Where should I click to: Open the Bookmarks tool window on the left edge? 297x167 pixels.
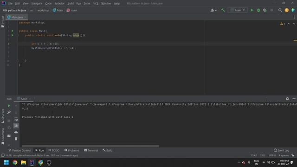[3, 136]
